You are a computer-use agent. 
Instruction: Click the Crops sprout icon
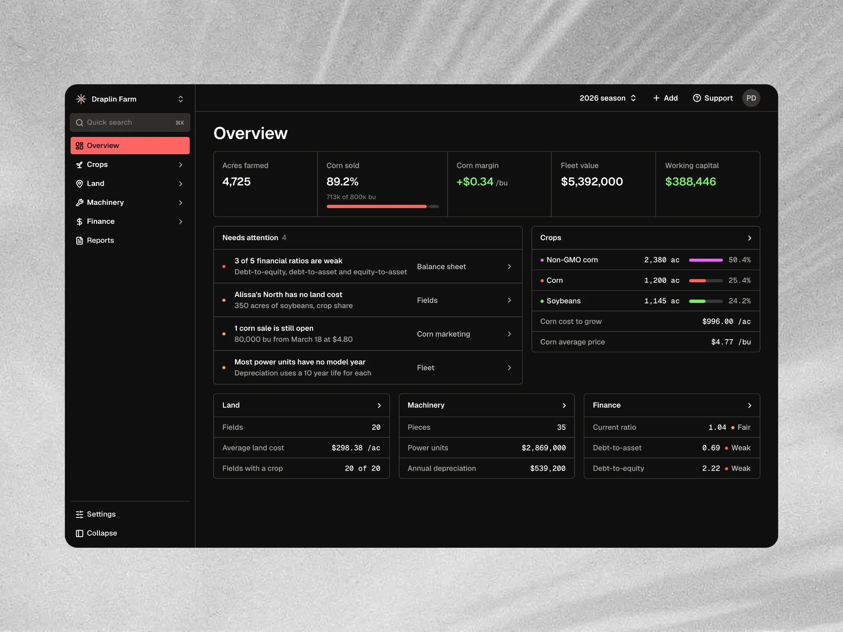coord(79,165)
